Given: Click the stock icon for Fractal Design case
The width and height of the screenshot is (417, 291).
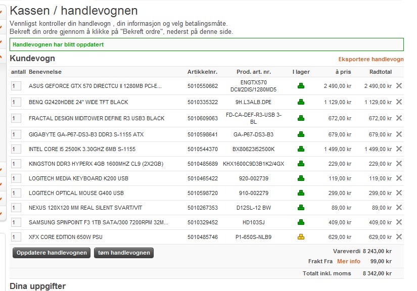Looking at the screenshot, I should coord(301,118).
